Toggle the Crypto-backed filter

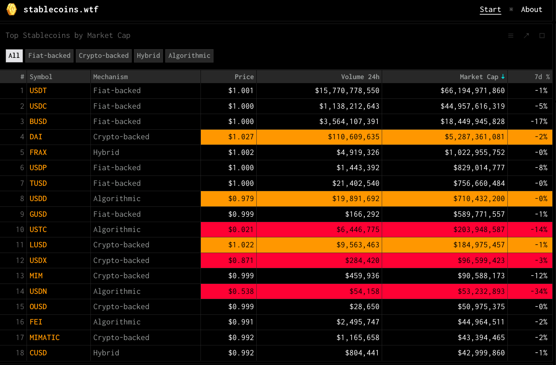[104, 56]
